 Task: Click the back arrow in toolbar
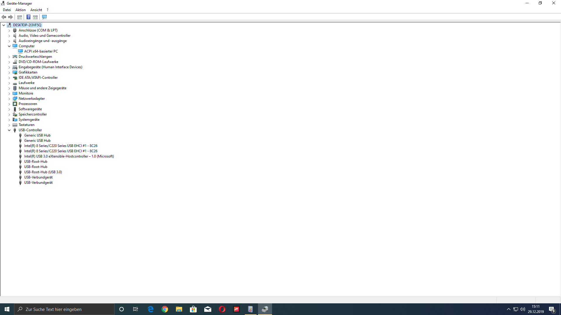[x=4, y=17]
